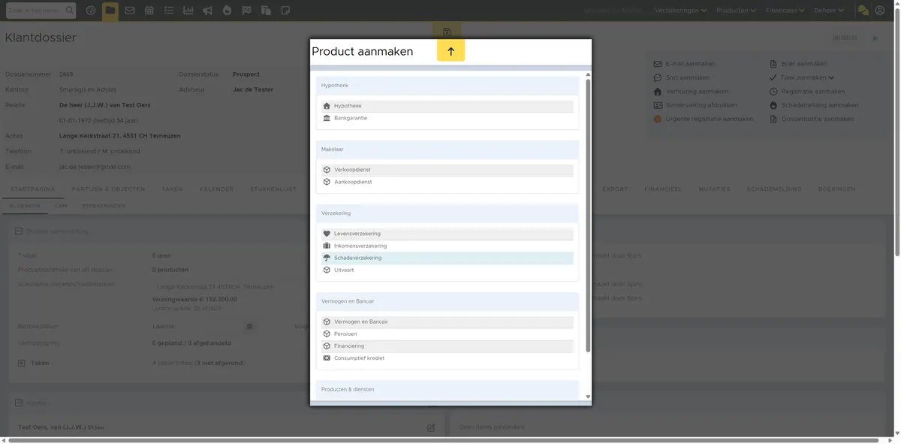Open the task list icon in top bar

tap(169, 11)
